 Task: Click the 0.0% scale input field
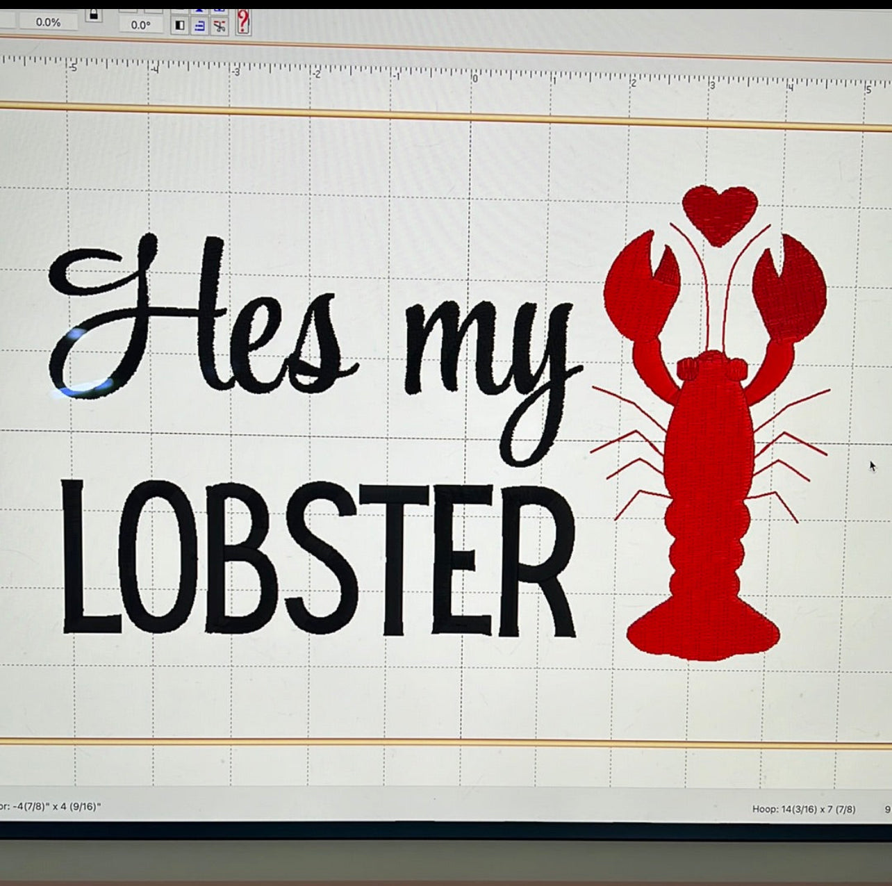coord(48,22)
